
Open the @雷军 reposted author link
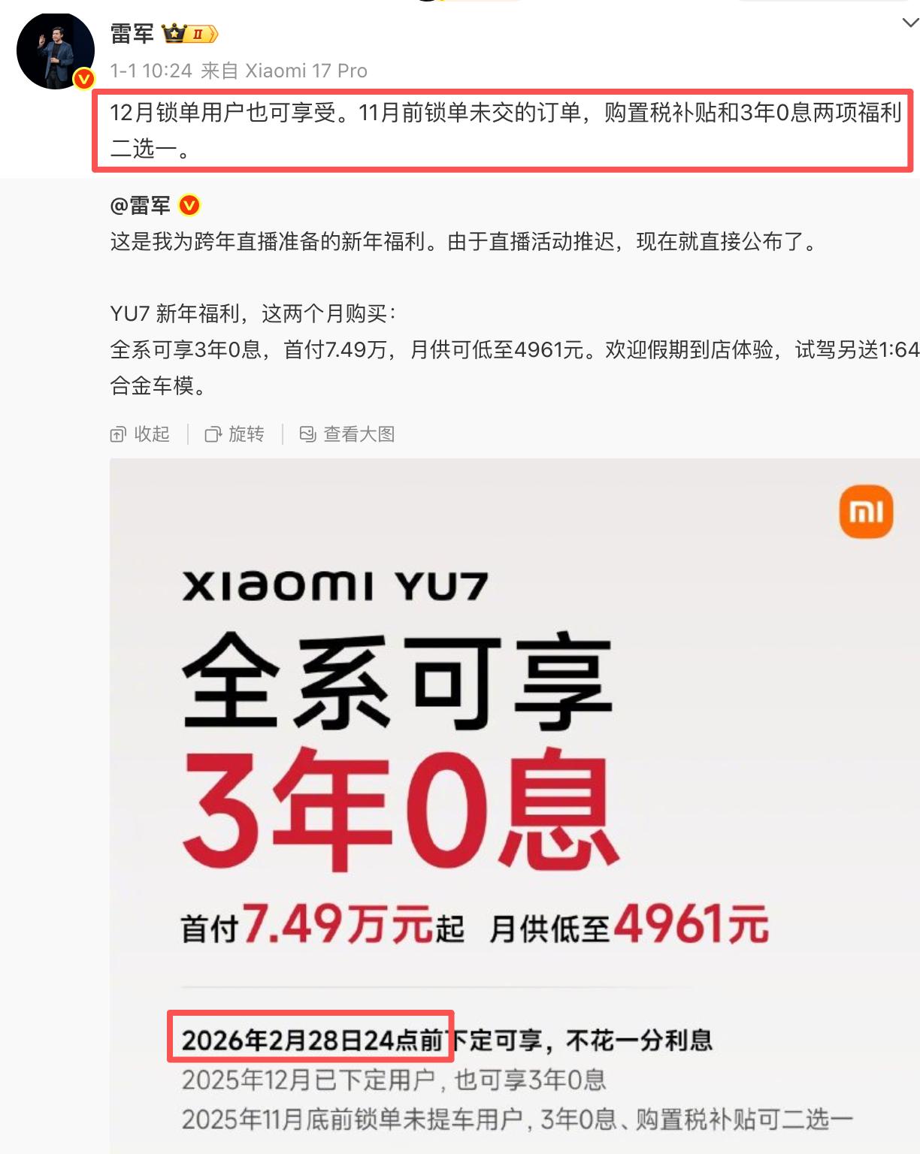pos(141,205)
